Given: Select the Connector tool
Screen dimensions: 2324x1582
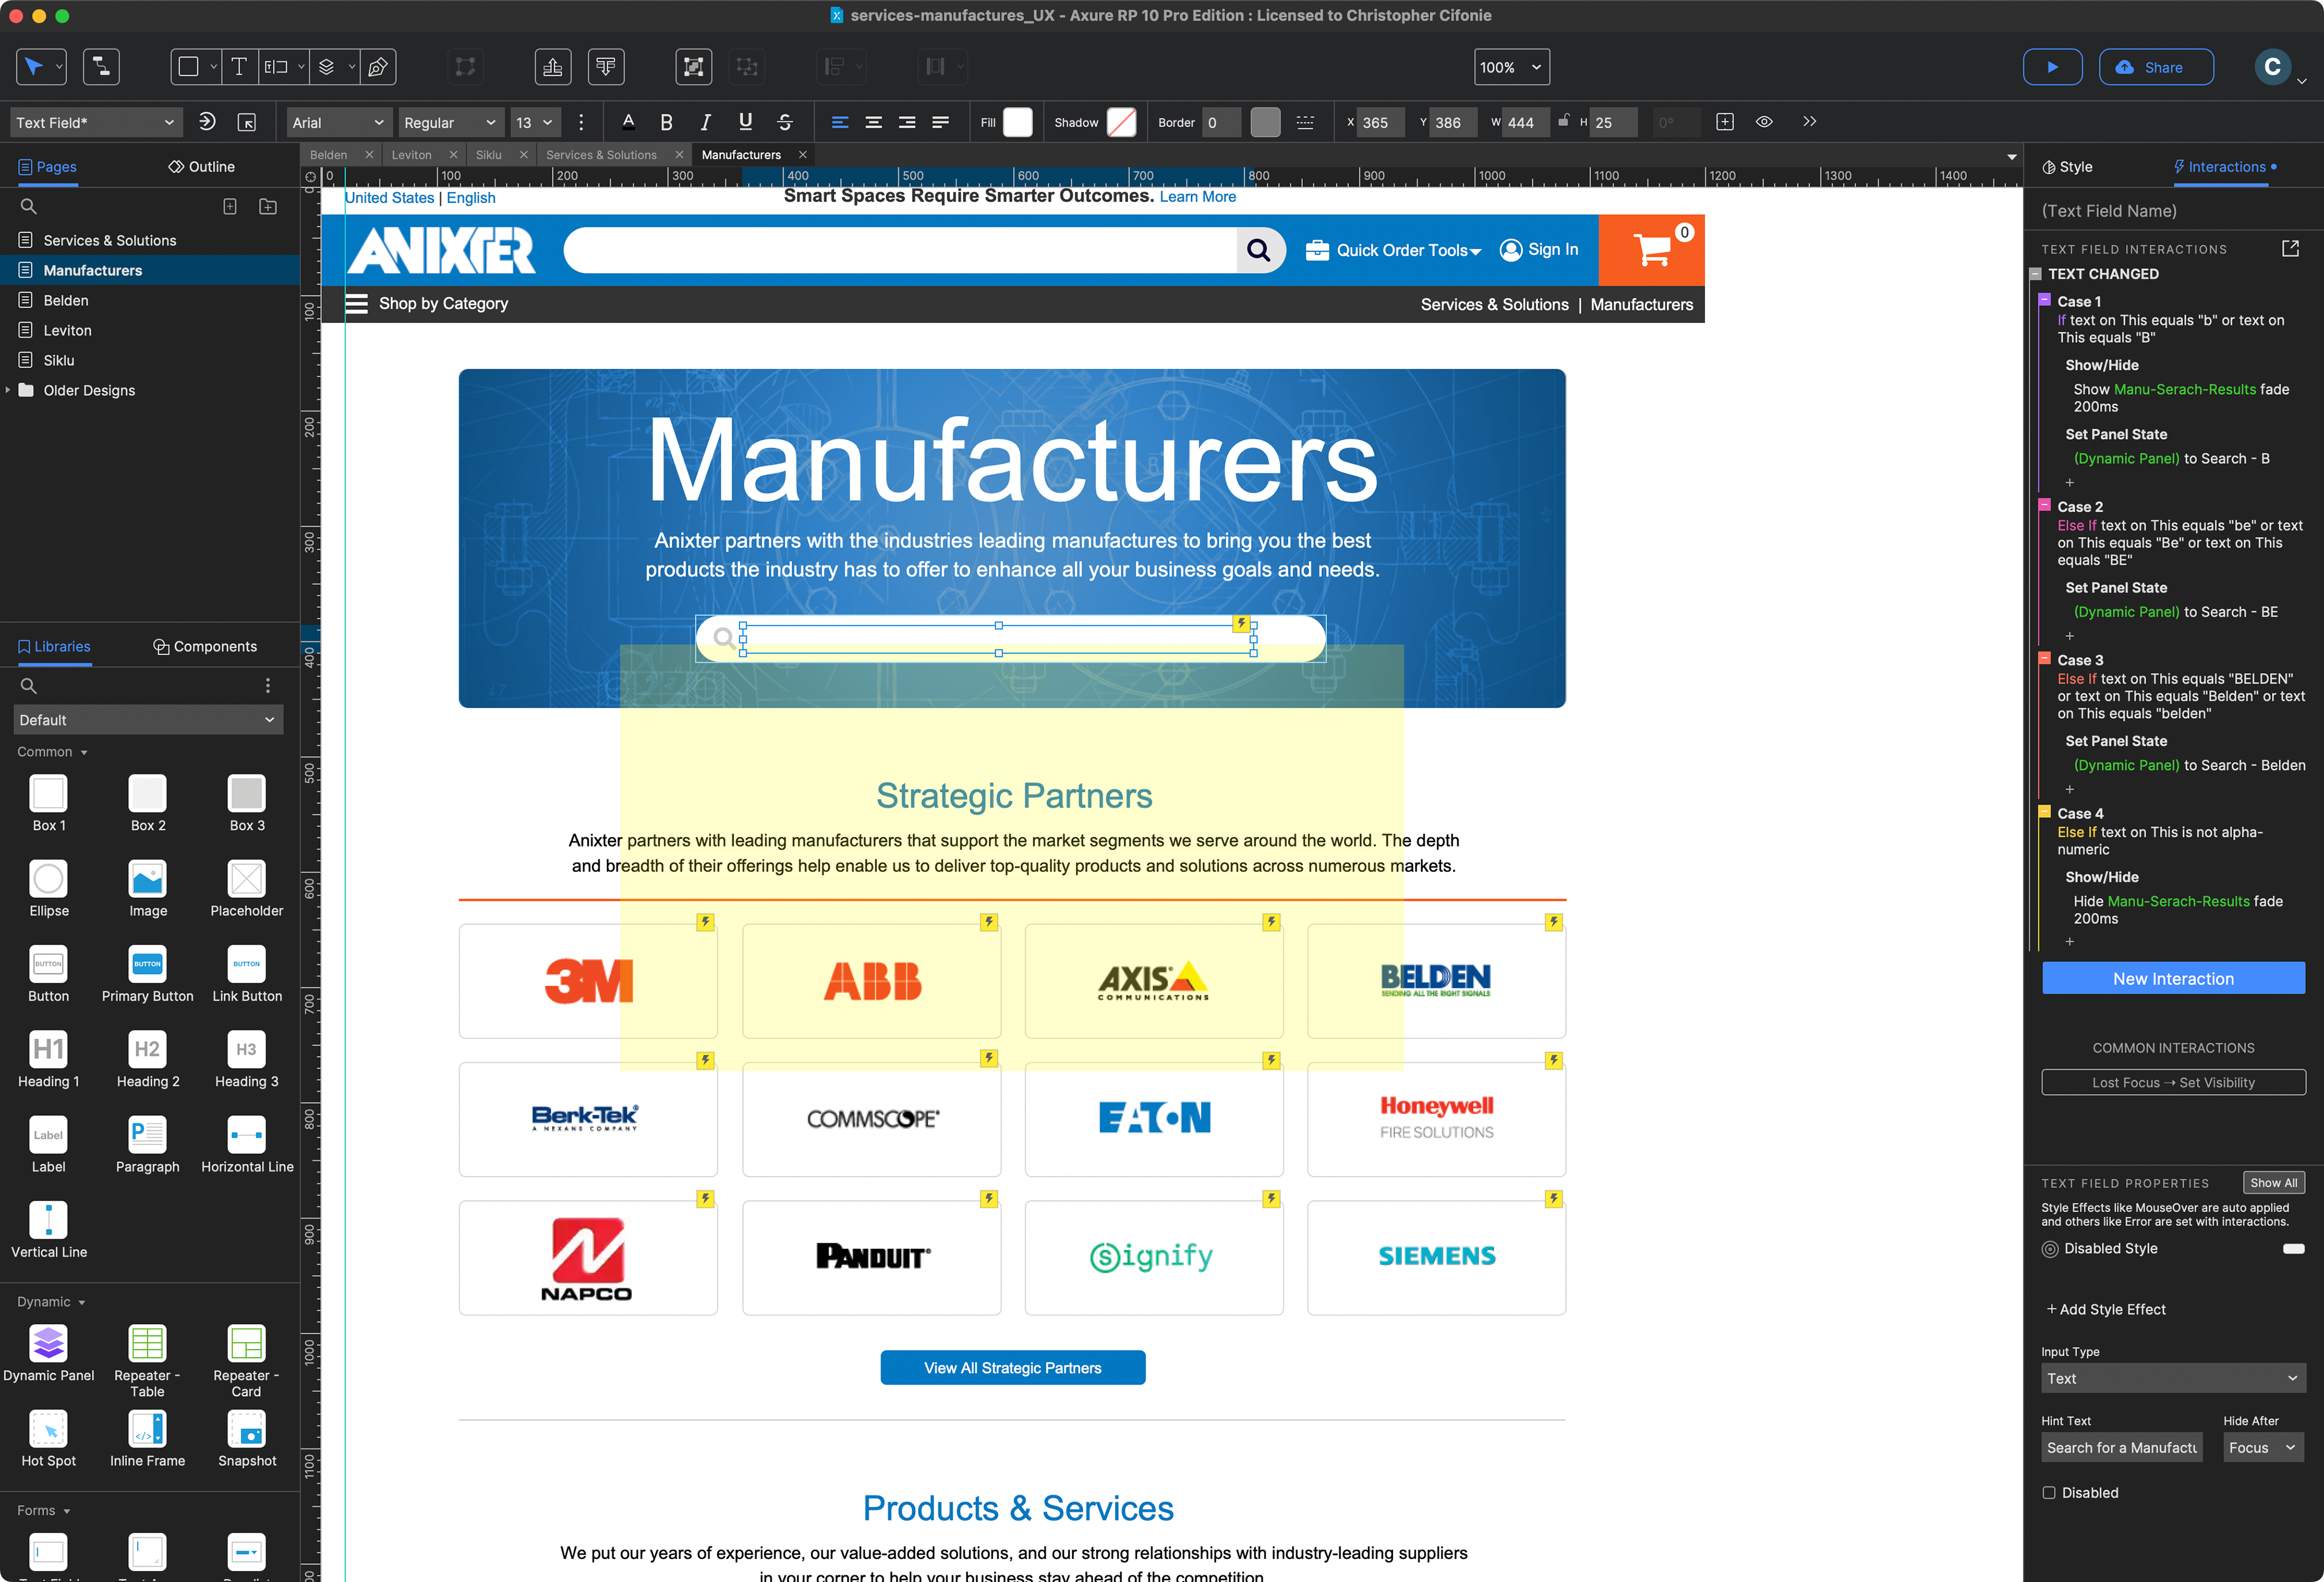Looking at the screenshot, I should point(101,67).
